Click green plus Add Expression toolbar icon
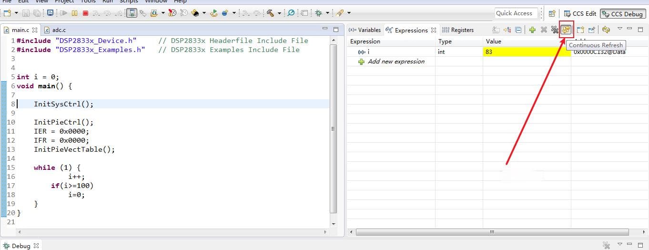 [532, 30]
